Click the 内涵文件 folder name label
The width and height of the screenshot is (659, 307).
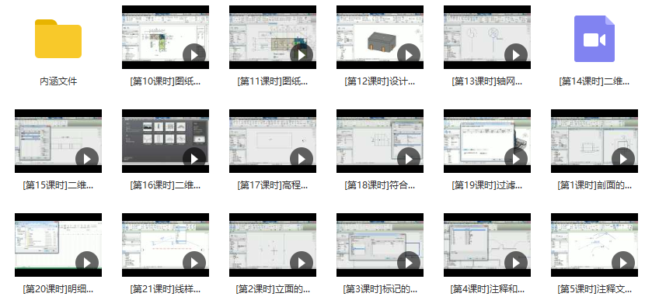click(58, 81)
